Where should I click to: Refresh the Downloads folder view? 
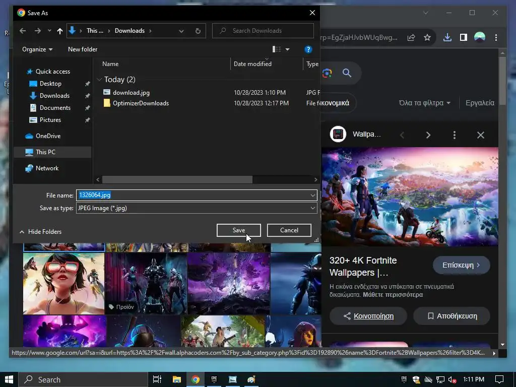[198, 31]
